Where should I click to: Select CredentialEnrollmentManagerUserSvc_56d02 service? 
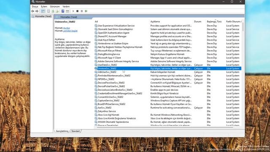[120, 93]
